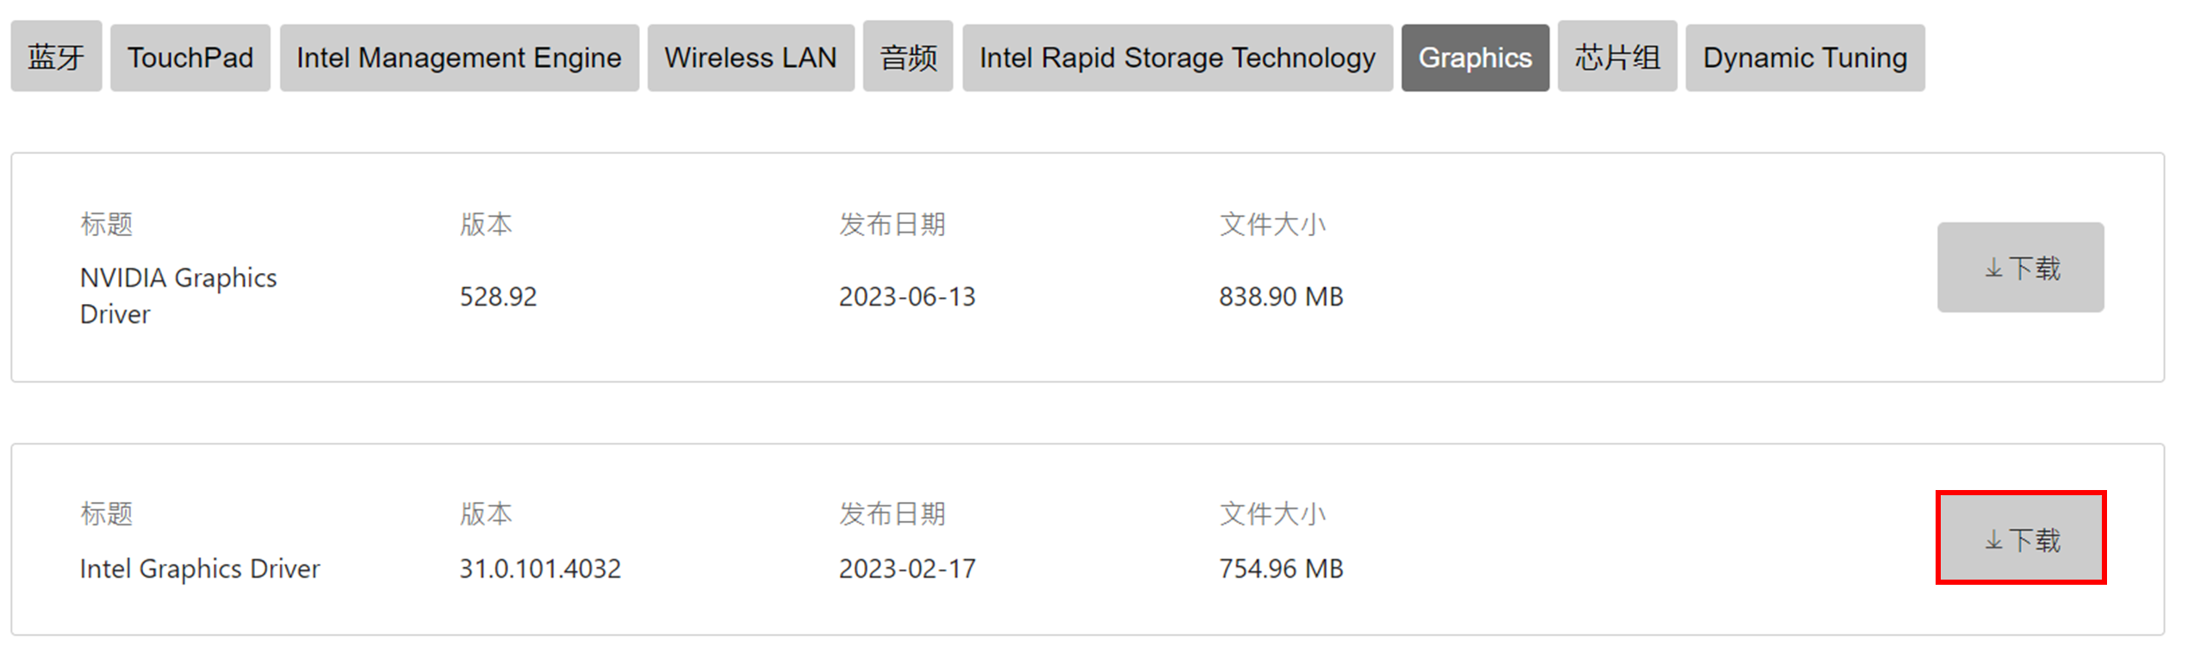Open the TouchPad driver tab
The image size is (2188, 664).
click(190, 58)
